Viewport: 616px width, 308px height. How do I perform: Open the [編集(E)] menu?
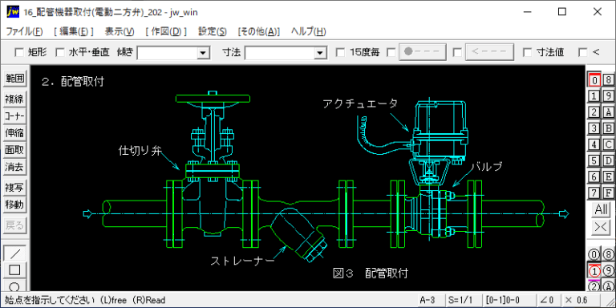74,32
